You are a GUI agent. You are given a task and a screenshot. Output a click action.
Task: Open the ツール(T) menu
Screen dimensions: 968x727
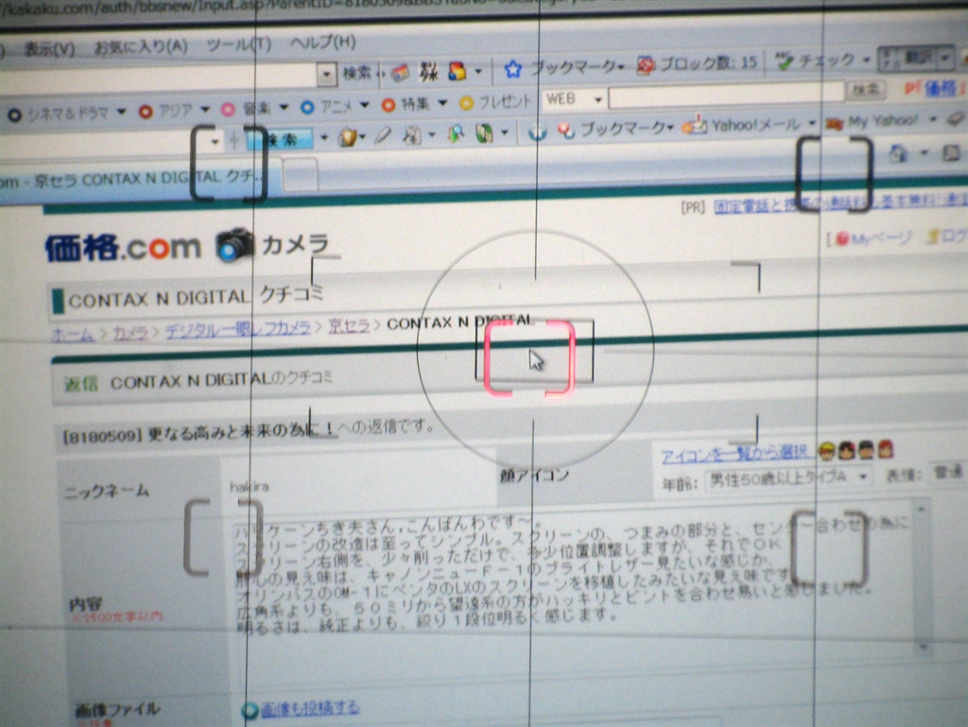(238, 44)
